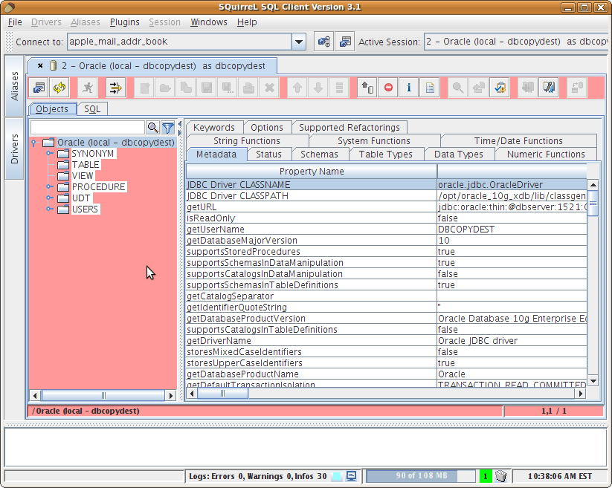Image resolution: width=612 pixels, height=488 pixels.
Task: Click the garbage collector trash icon
Action: click(501, 476)
